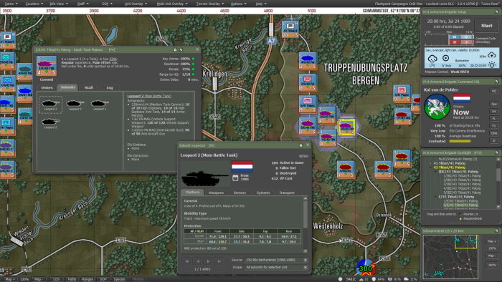The height and width of the screenshot is (282, 502).
Task: Open the Game menu
Action: [x=11, y=4]
